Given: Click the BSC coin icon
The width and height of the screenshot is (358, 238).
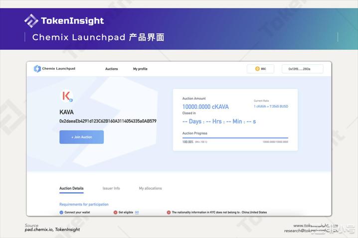Looking at the screenshot, I should (257, 69).
